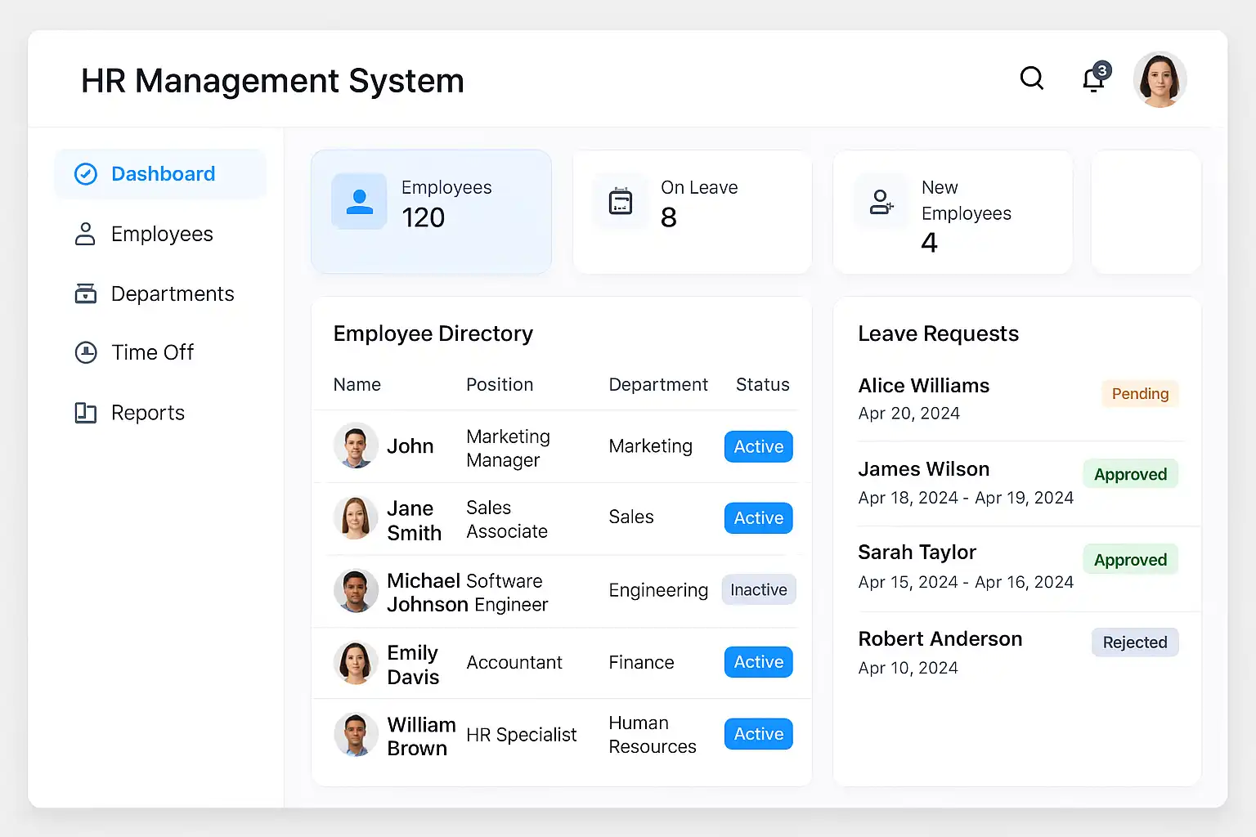The image size is (1256, 837).
Task: Click Michael Johnson's Inactive status badge
Action: [x=758, y=590]
